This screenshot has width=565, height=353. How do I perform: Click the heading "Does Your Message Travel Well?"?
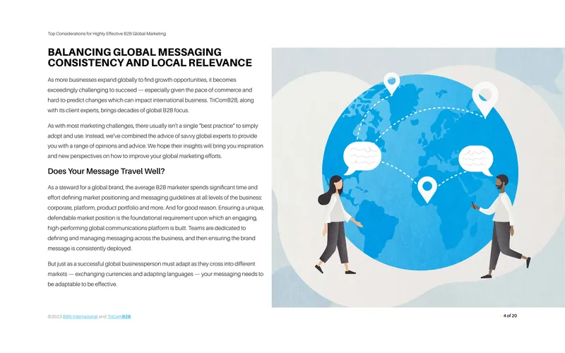[107, 171]
